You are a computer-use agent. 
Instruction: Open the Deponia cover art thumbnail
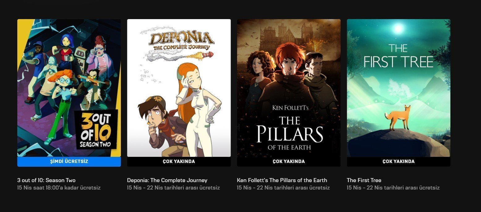click(x=179, y=88)
